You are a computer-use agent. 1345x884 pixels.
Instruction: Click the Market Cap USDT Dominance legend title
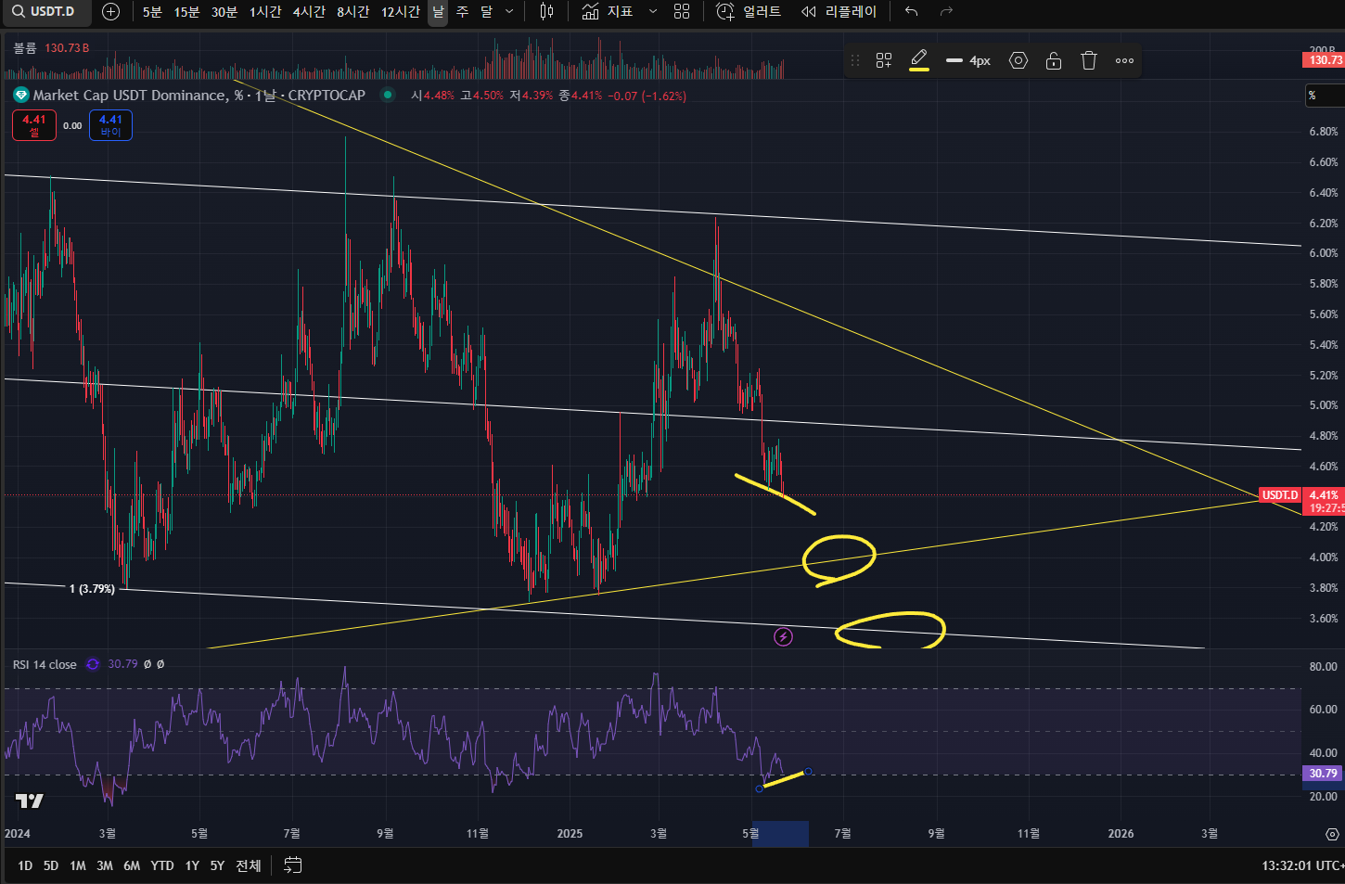[x=199, y=95]
